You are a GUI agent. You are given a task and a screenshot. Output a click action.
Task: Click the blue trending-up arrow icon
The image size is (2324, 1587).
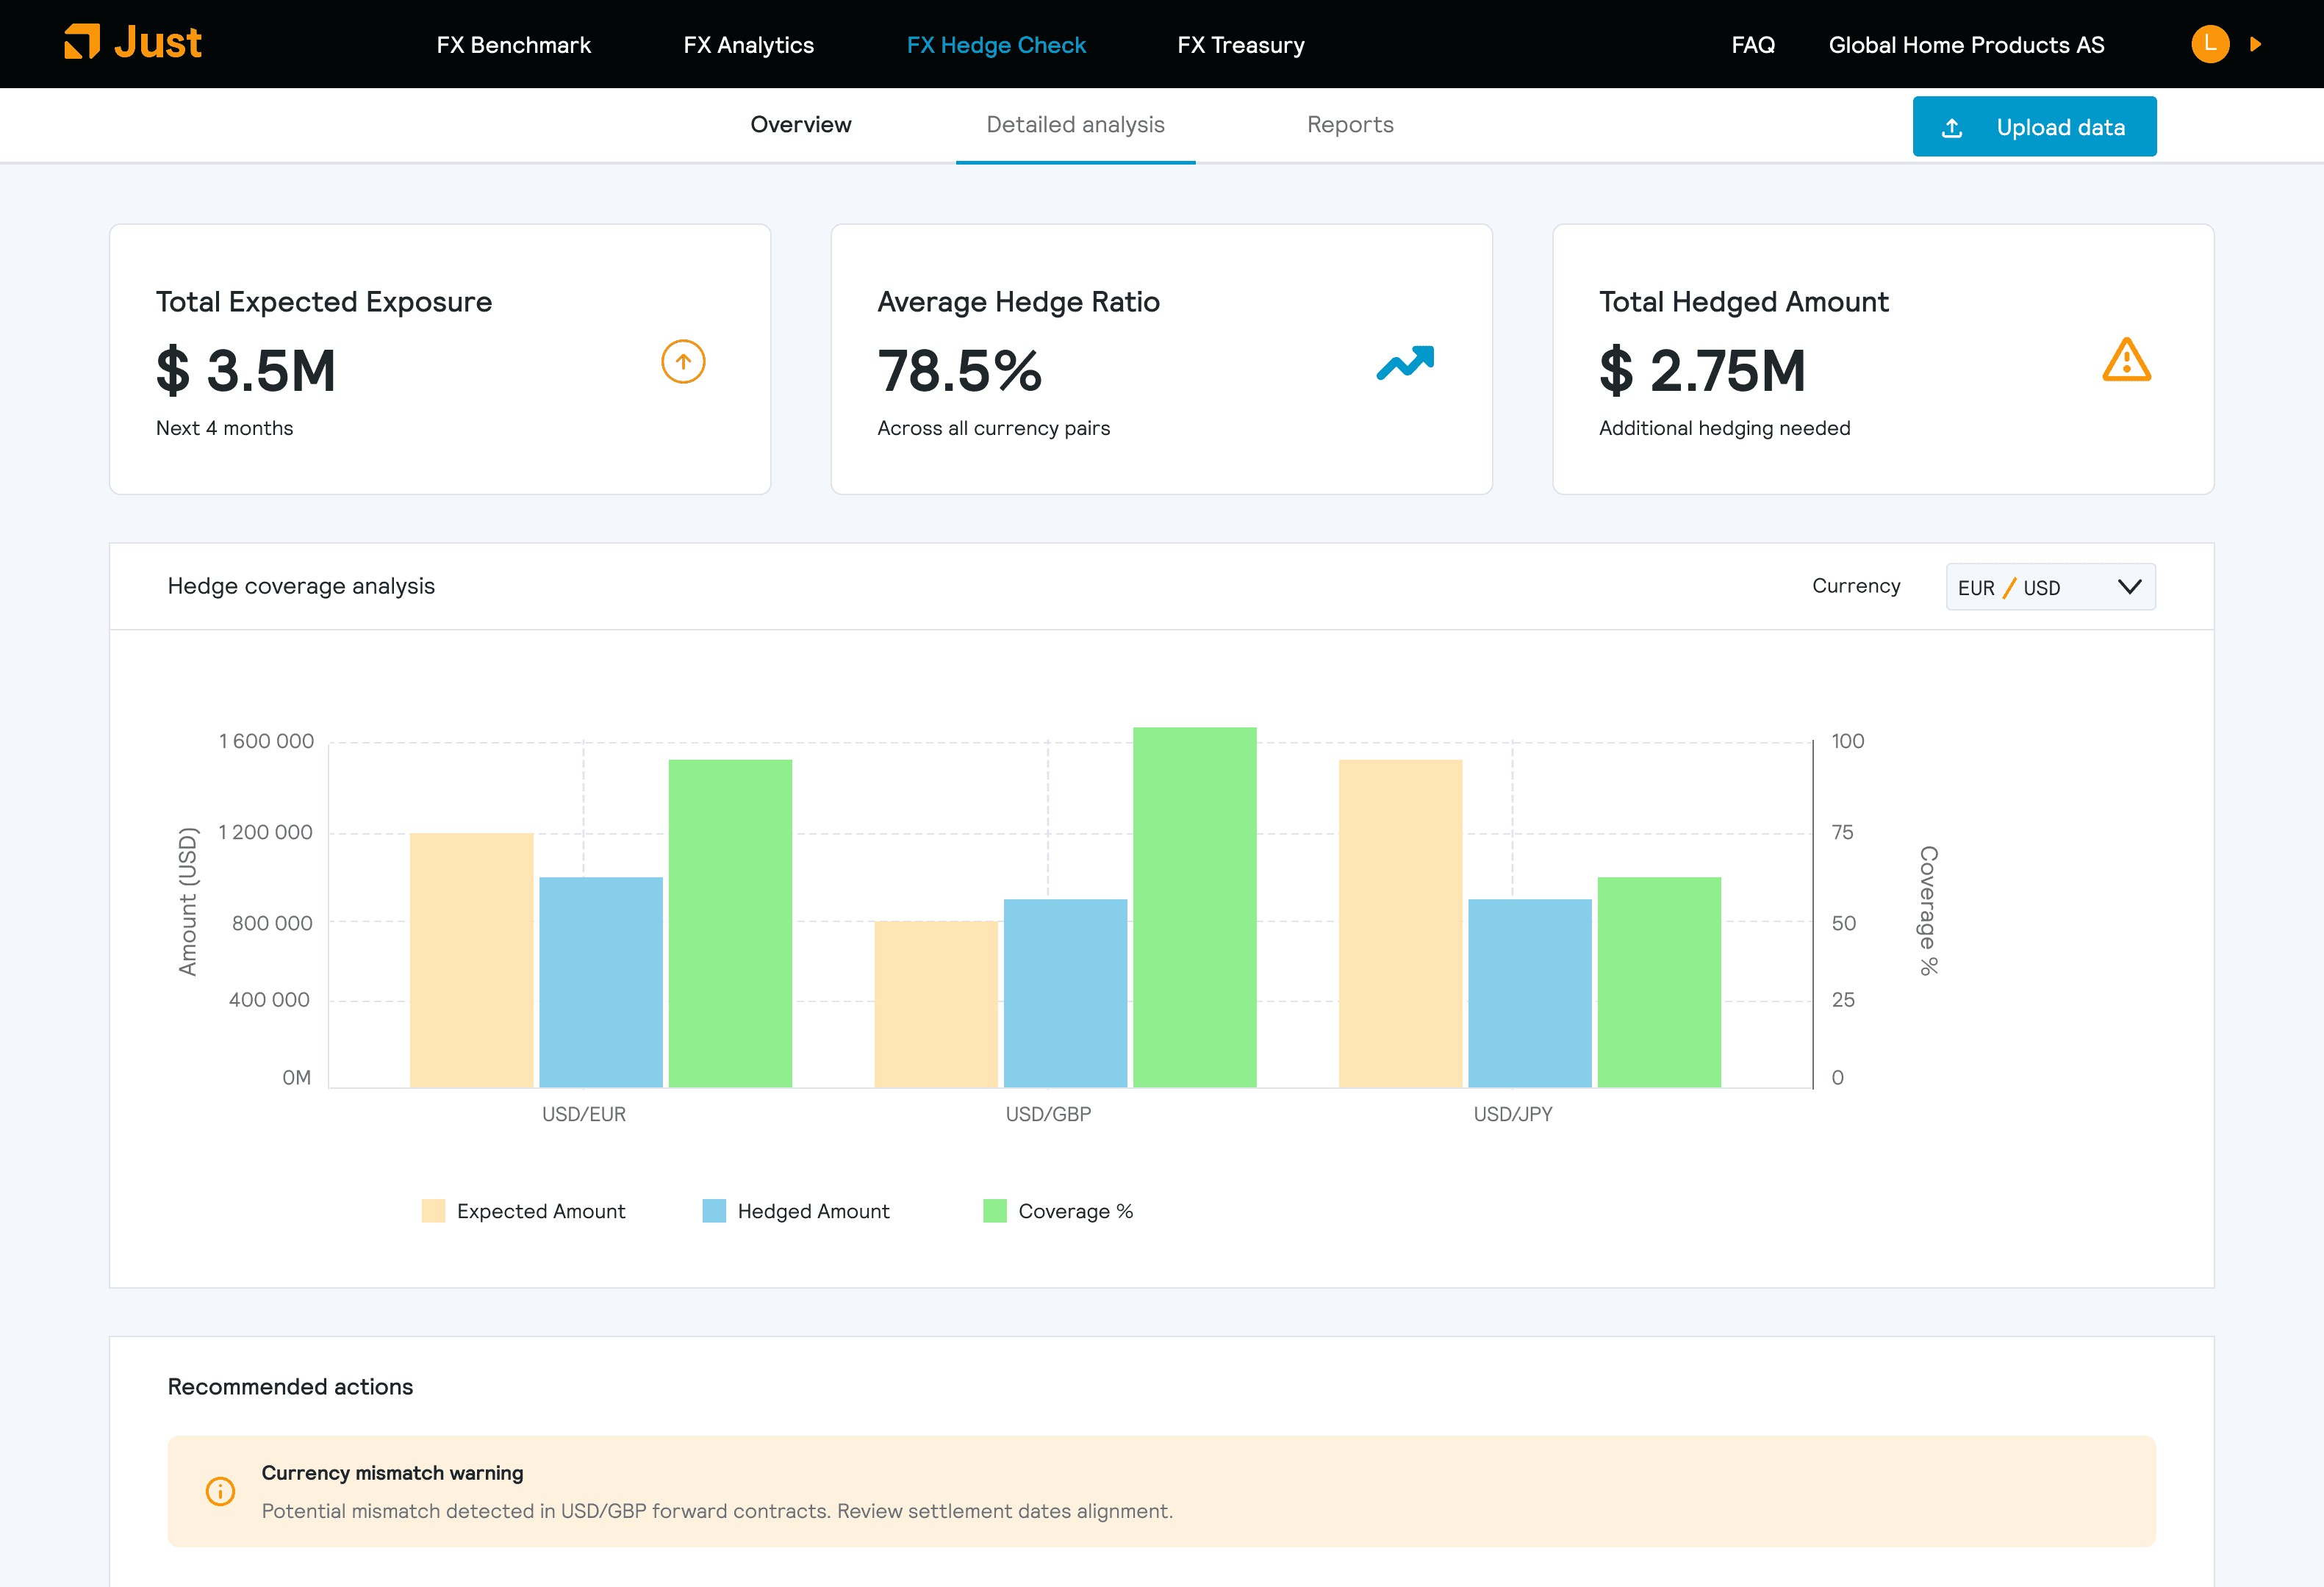(x=1405, y=363)
